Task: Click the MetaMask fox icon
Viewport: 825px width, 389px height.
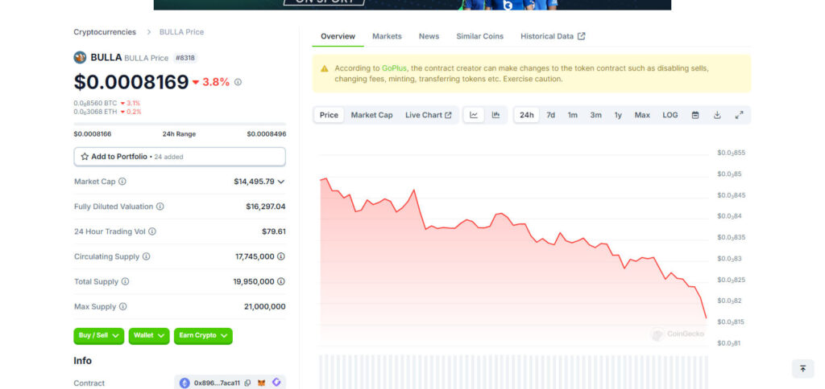Action: click(262, 383)
